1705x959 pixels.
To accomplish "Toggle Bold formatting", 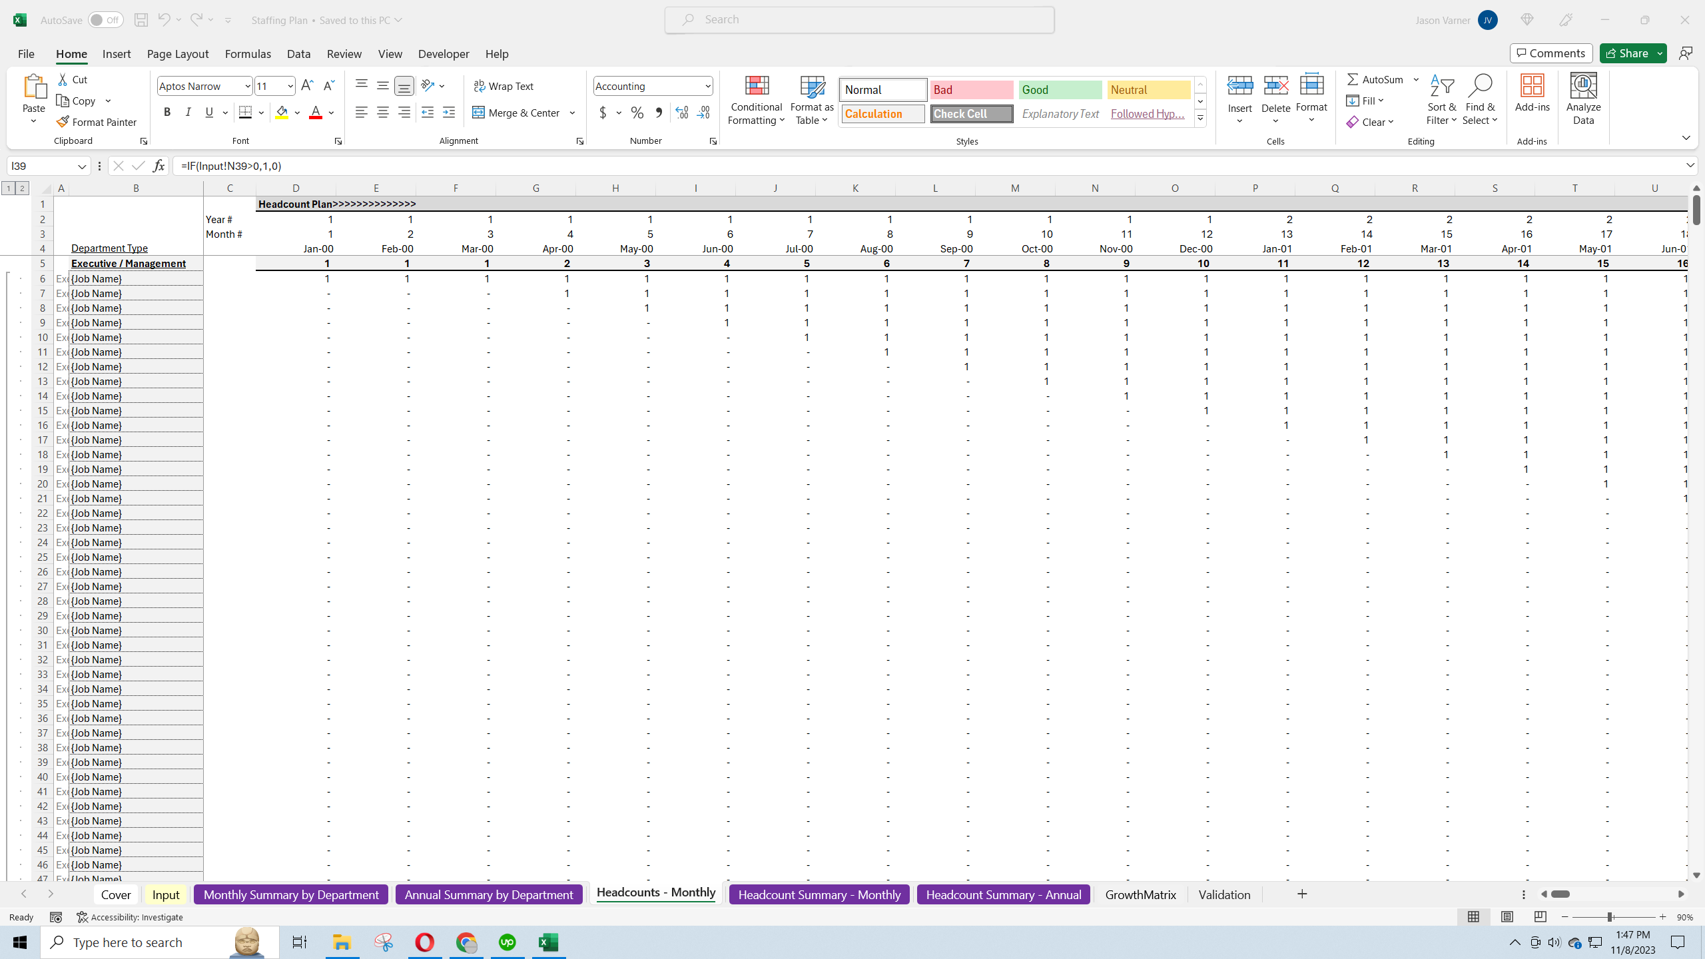I will click(x=167, y=113).
